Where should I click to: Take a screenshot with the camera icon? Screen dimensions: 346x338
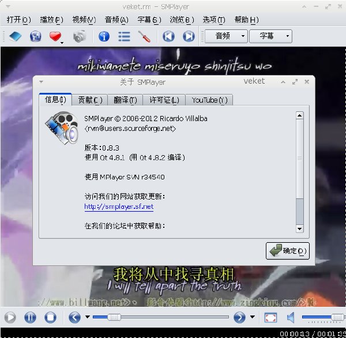(80, 36)
